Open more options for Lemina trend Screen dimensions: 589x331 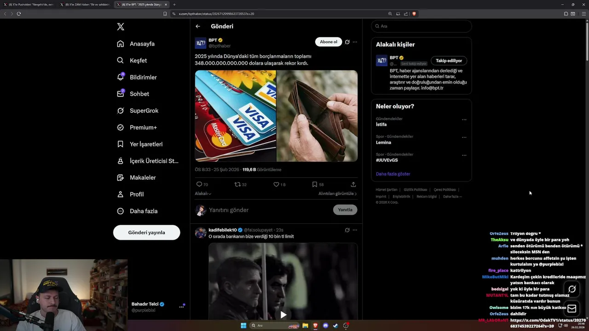(464, 137)
